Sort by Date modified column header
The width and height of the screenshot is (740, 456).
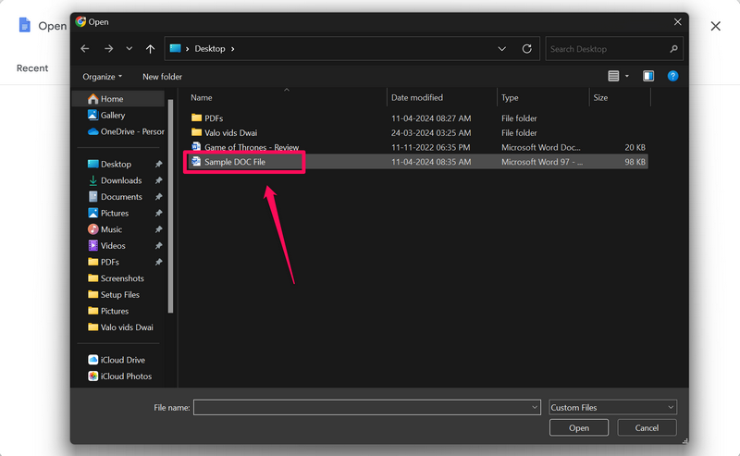coord(417,97)
